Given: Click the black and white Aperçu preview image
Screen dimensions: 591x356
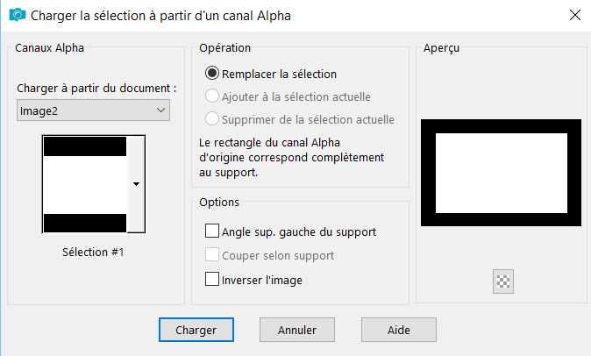Looking at the screenshot, I should (501, 173).
